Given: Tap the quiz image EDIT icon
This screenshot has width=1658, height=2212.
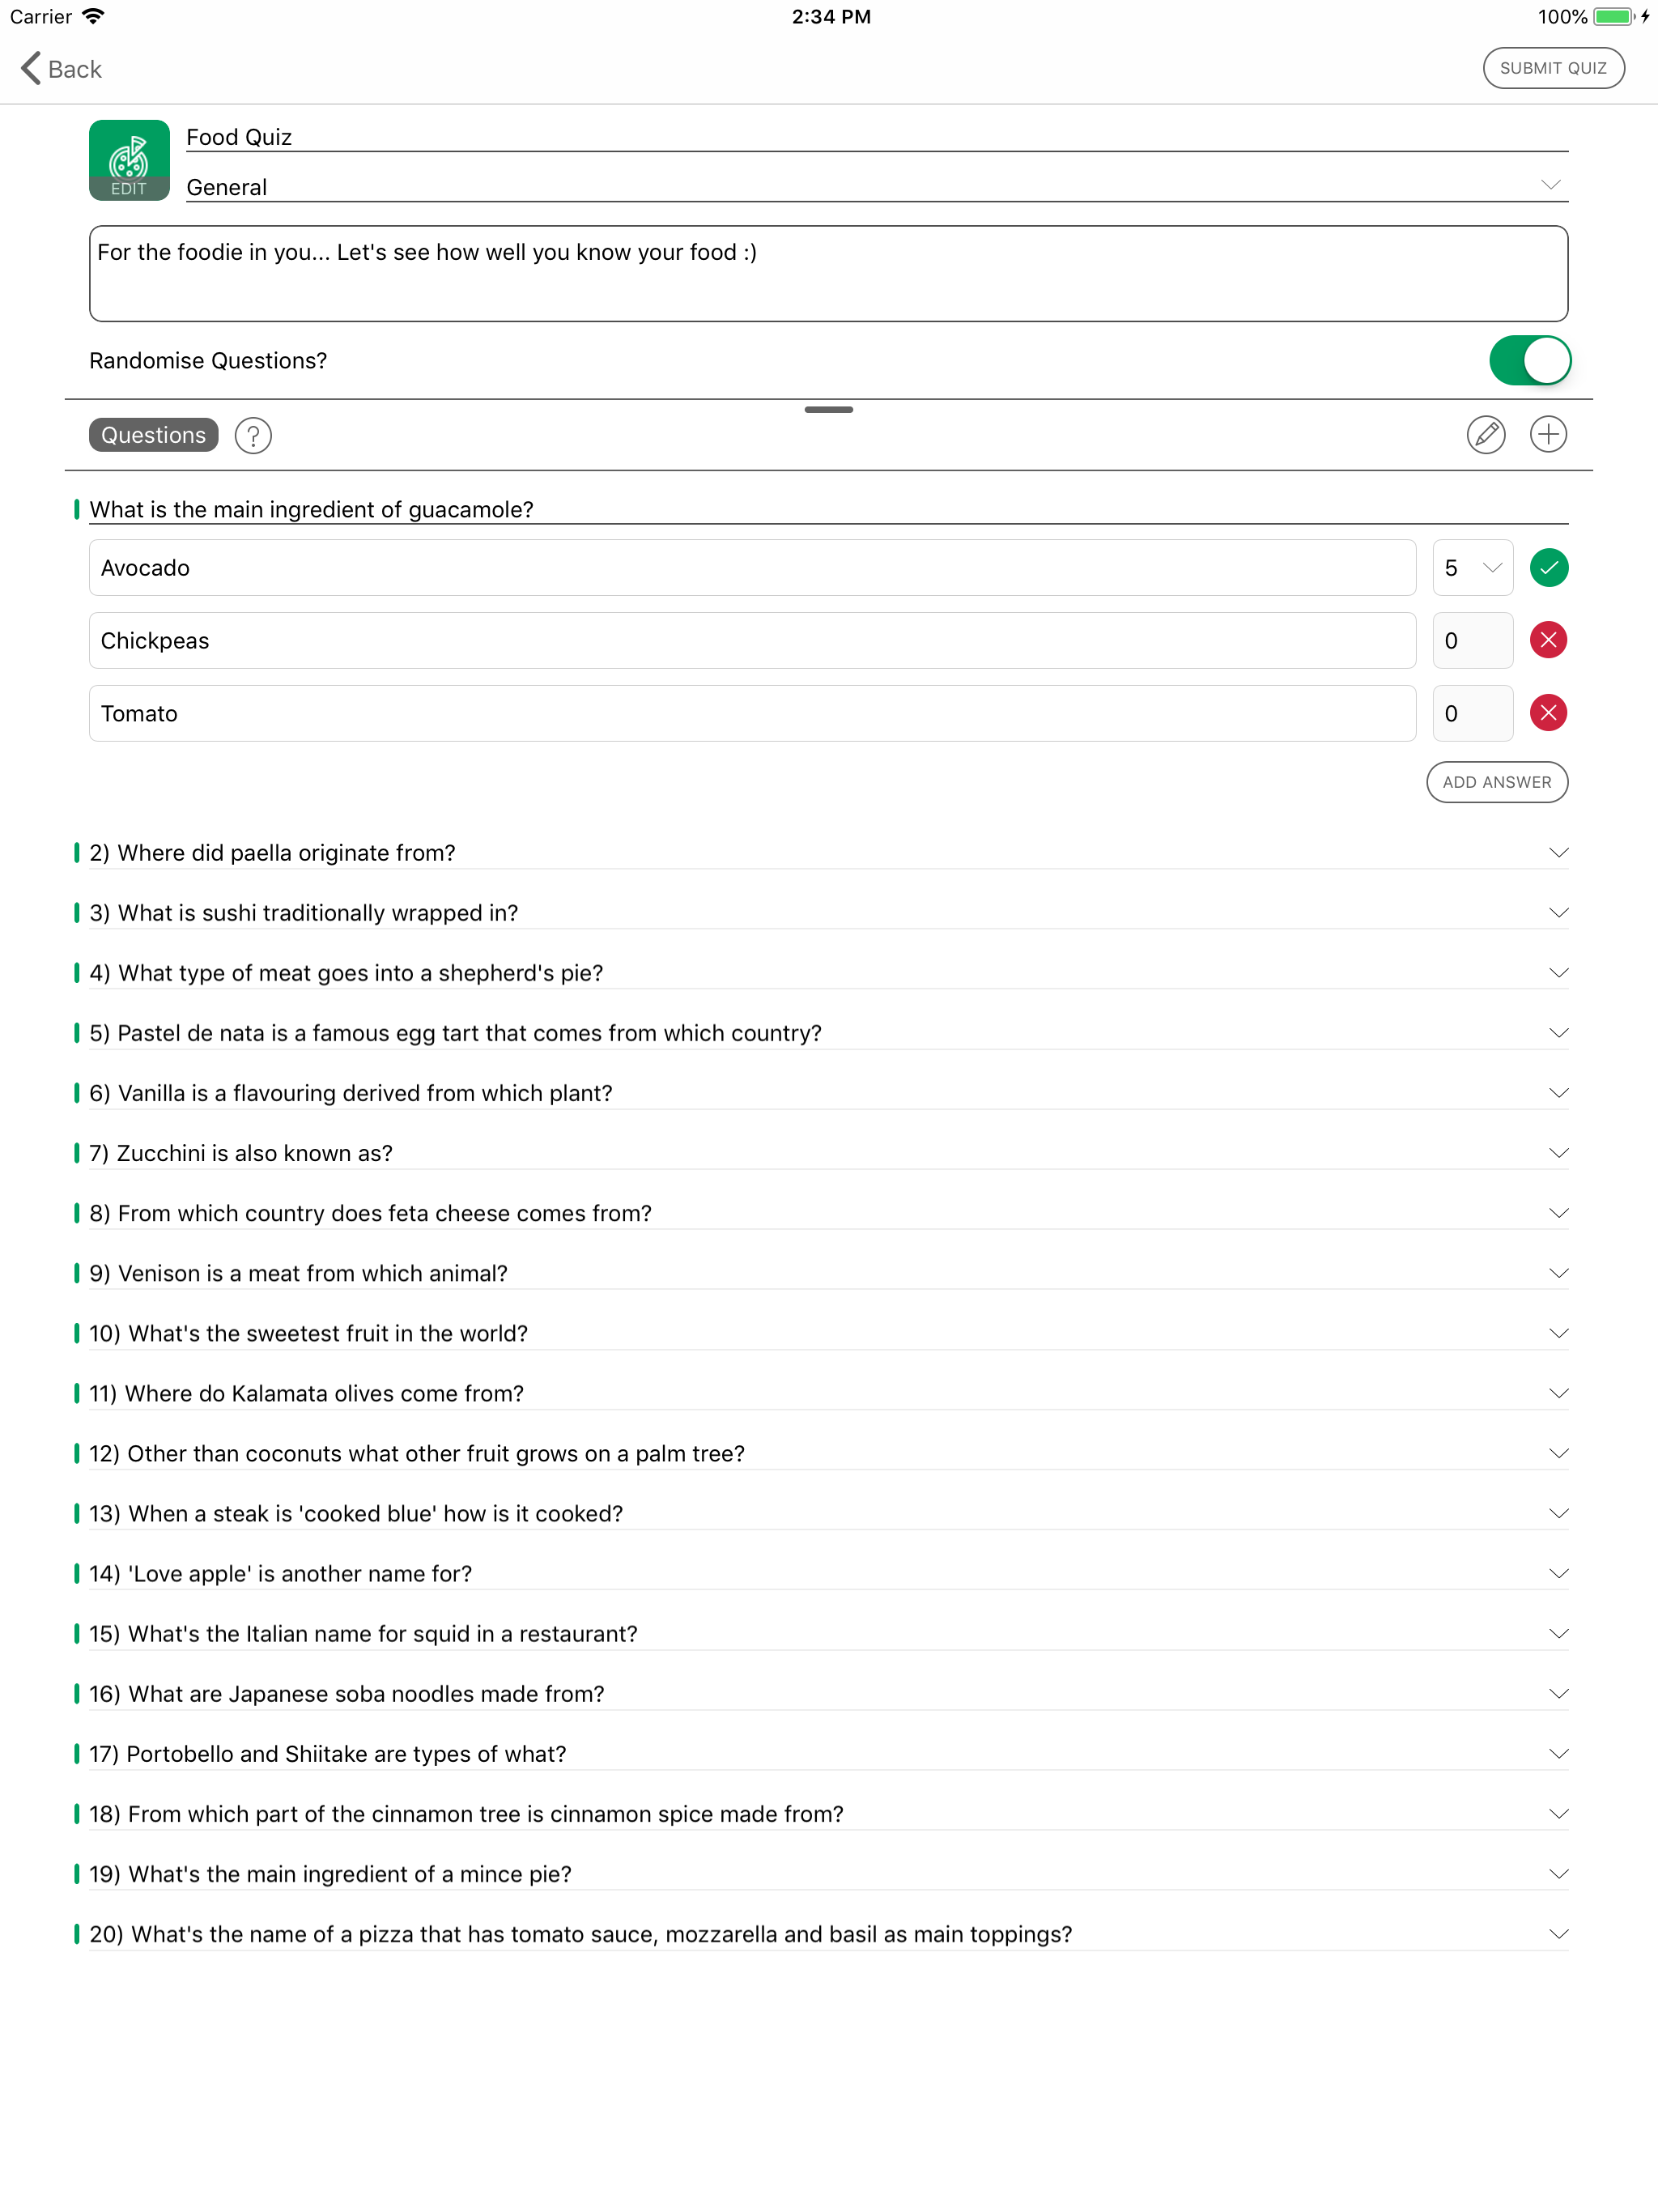Looking at the screenshot, I should (x=129, y=161).
